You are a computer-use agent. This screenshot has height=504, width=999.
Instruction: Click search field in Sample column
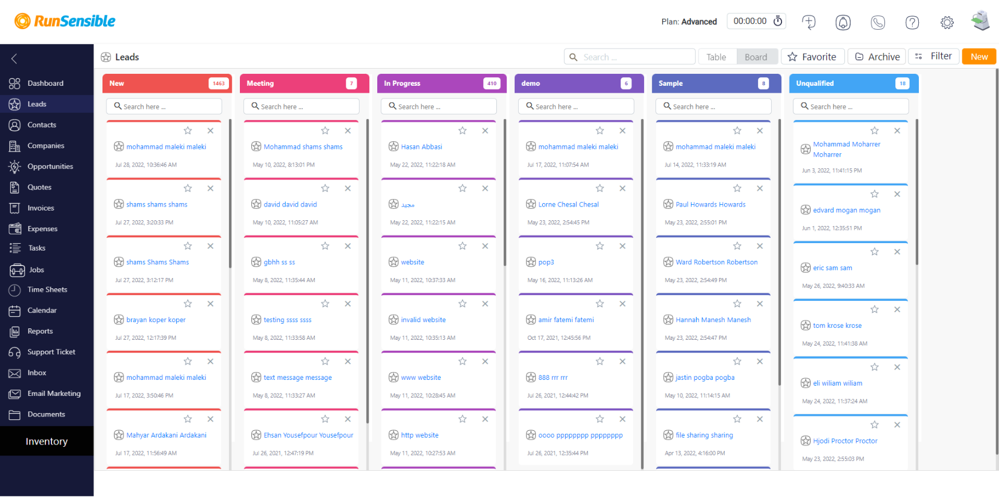tap(713, 106)
